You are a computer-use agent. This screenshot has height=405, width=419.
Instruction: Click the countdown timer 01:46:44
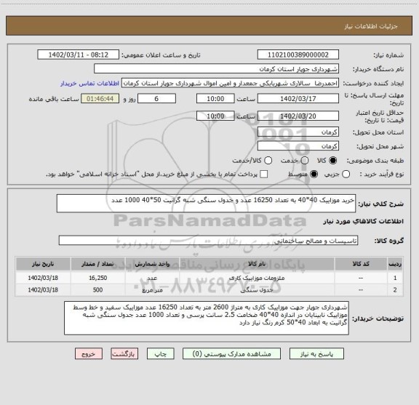coord(100,99)
